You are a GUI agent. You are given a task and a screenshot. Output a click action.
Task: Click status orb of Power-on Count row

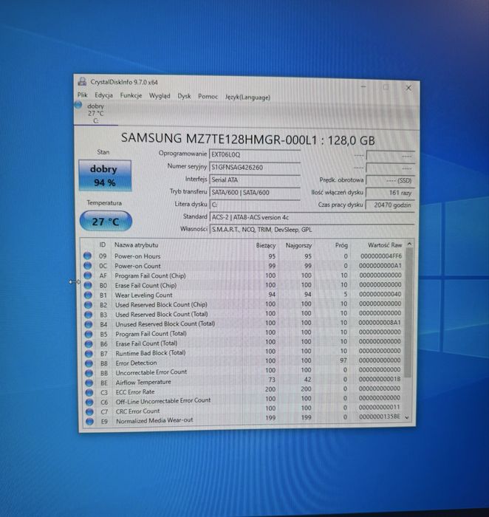click(x=87, y=265)
